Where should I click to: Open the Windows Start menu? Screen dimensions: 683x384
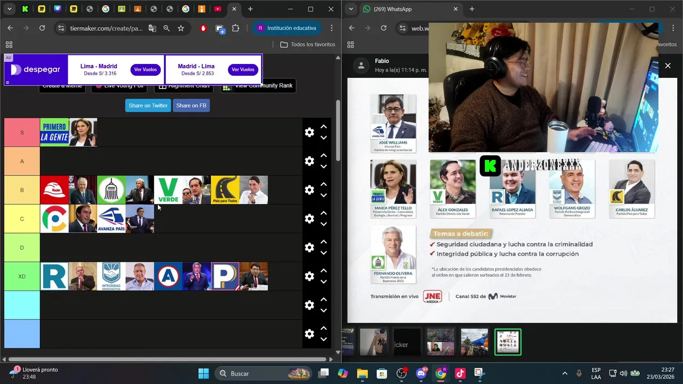[203, 373]
